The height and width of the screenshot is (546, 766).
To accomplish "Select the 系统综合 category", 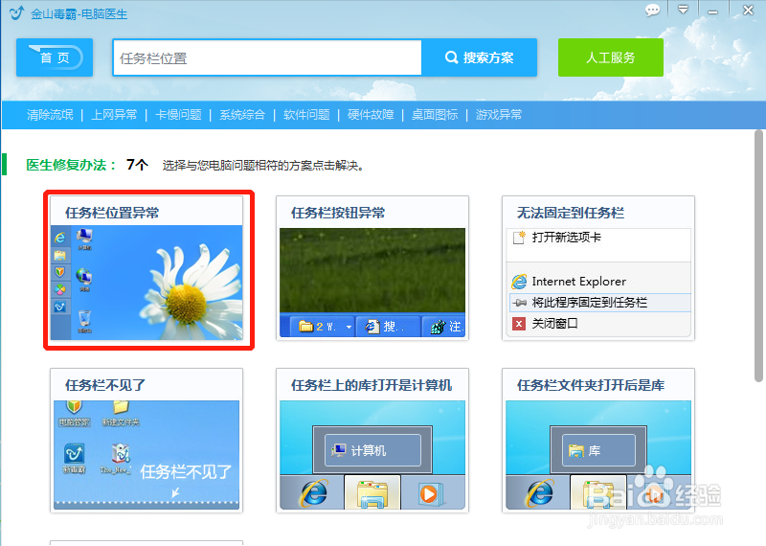I will click(x=242, y=115).
